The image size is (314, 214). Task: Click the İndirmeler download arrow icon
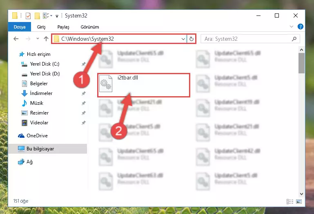tap(24, 93)
